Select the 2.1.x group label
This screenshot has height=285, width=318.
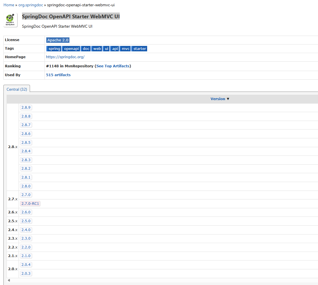(13, 256)
